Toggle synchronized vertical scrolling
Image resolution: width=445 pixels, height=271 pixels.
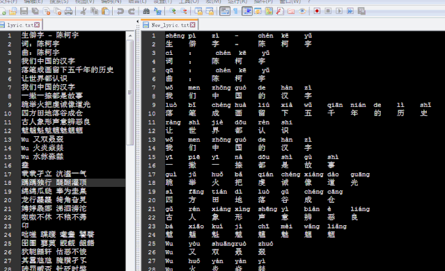(198, 11)
